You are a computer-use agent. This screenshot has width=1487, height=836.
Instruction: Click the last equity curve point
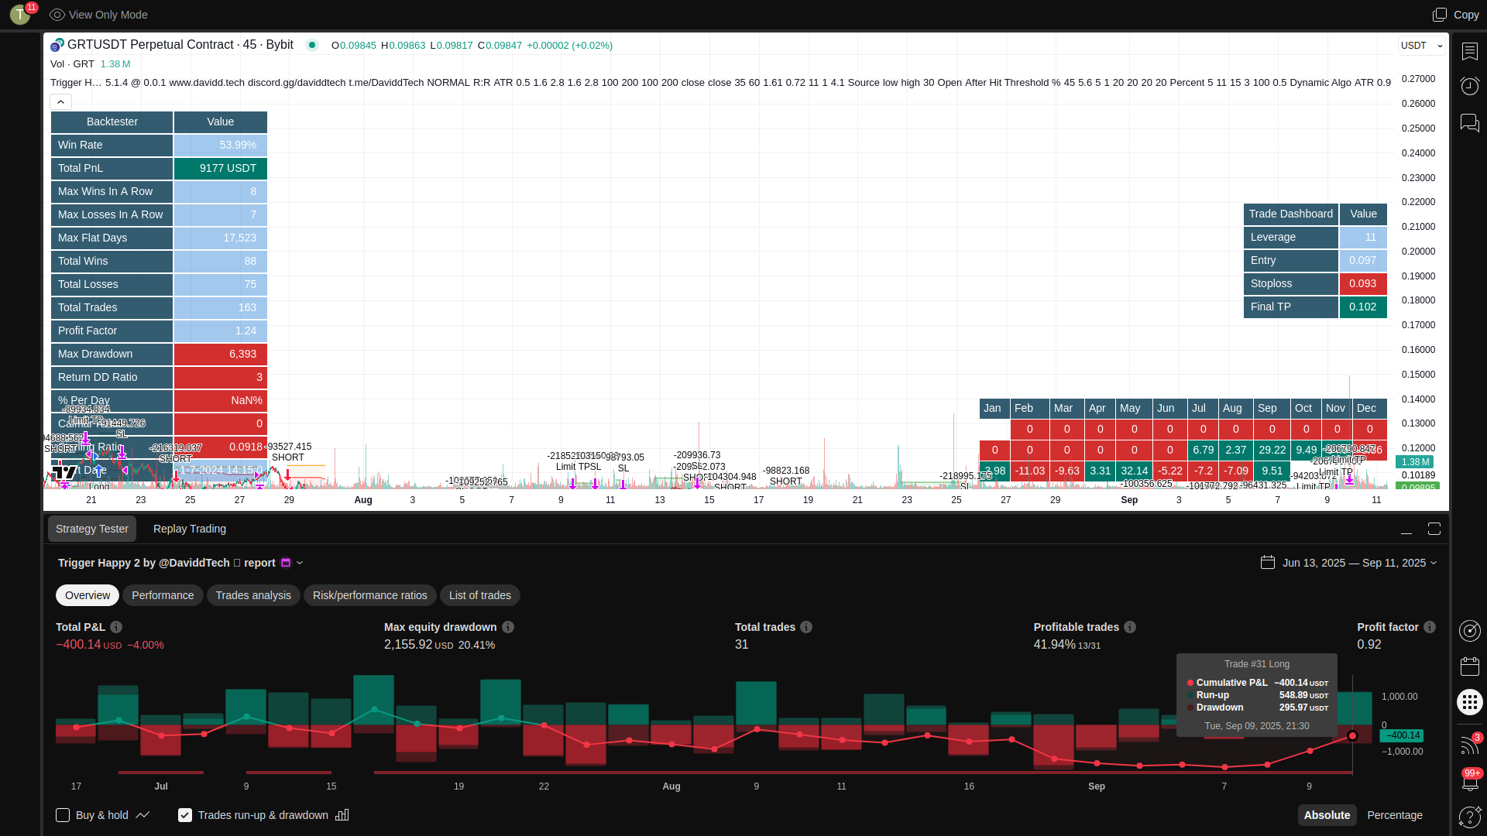pyautogui.click(x=1352, y=735)
